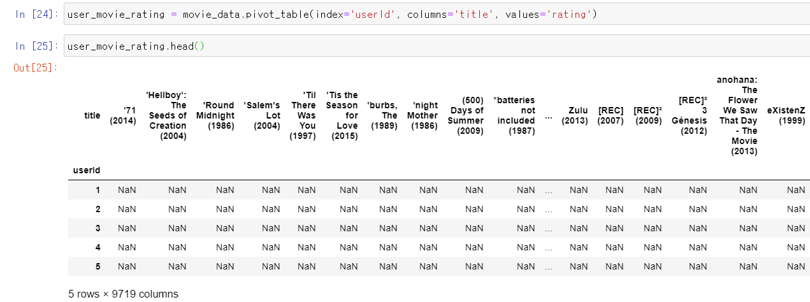
Task: Click NaN under Zulu (2013) in row 2
Action: click(x=579, y=209)
